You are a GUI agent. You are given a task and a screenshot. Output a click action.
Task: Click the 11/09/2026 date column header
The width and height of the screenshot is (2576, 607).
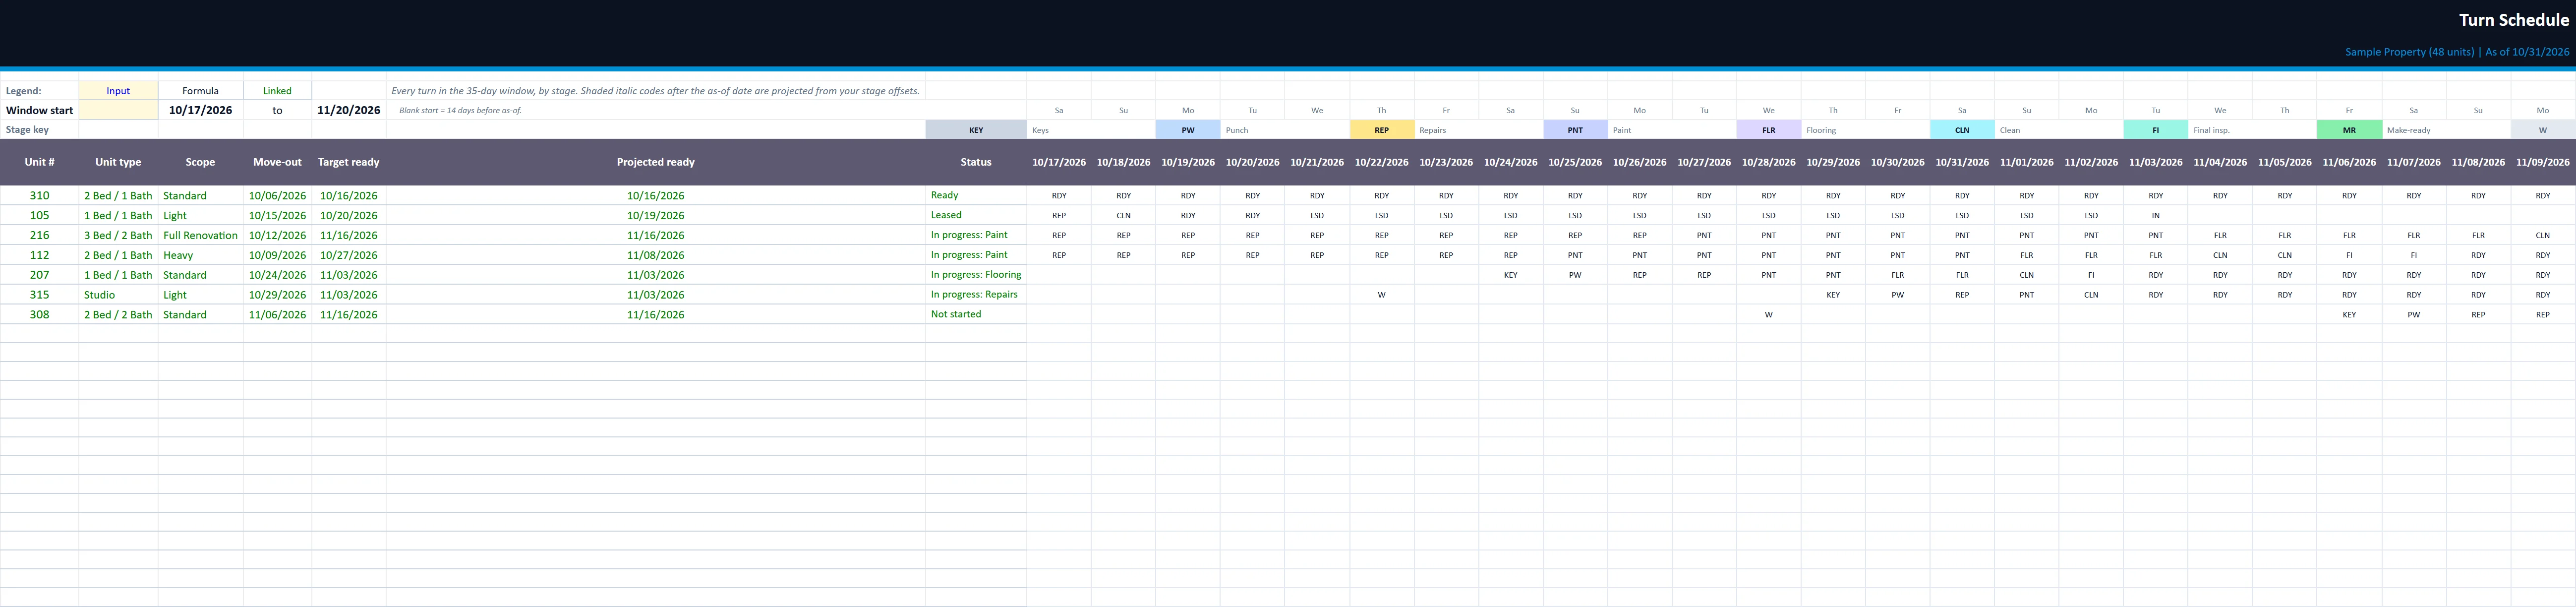click(x=2542, y=162)
